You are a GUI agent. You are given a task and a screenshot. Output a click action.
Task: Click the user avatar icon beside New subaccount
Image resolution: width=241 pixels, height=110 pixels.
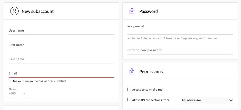(14, 11)
